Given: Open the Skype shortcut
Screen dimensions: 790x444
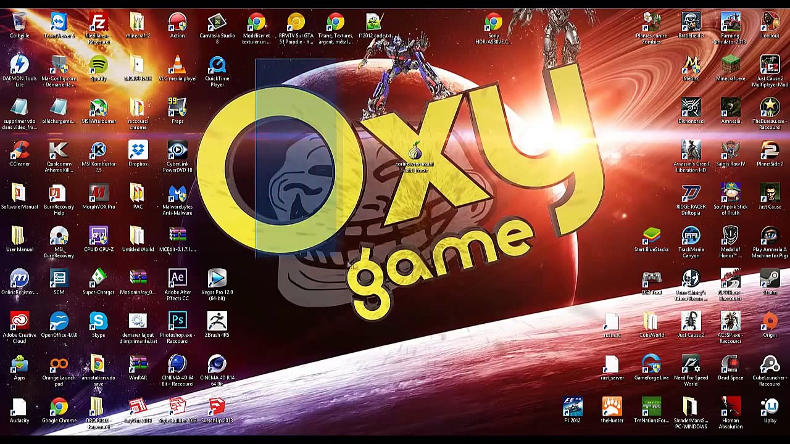Looking at the screenshot, I should tap(98, 321).
